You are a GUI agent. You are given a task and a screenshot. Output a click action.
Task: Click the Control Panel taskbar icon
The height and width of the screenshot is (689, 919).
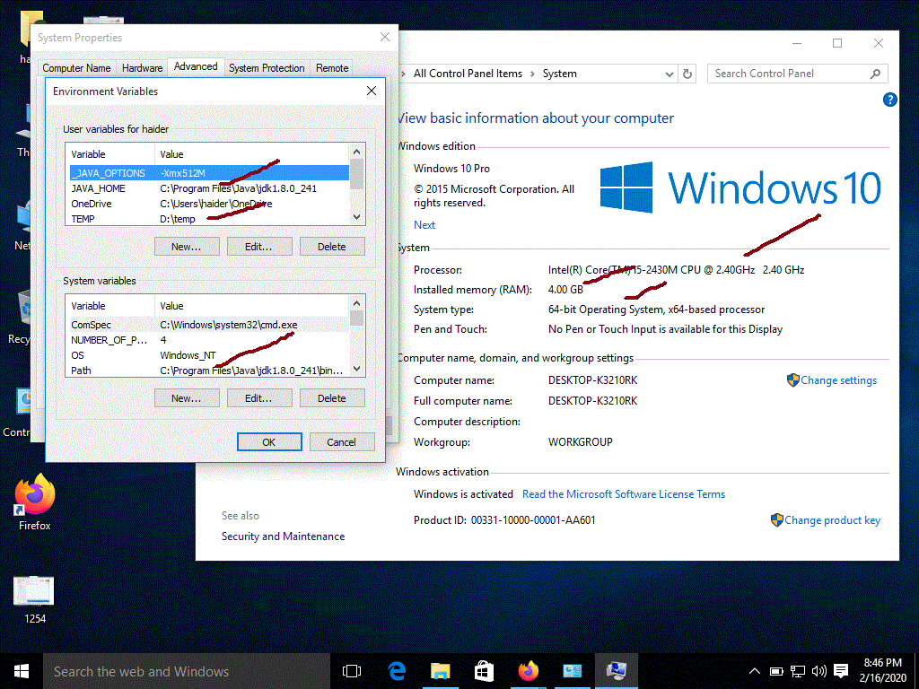pyautogui.click(x=572, y=671)
